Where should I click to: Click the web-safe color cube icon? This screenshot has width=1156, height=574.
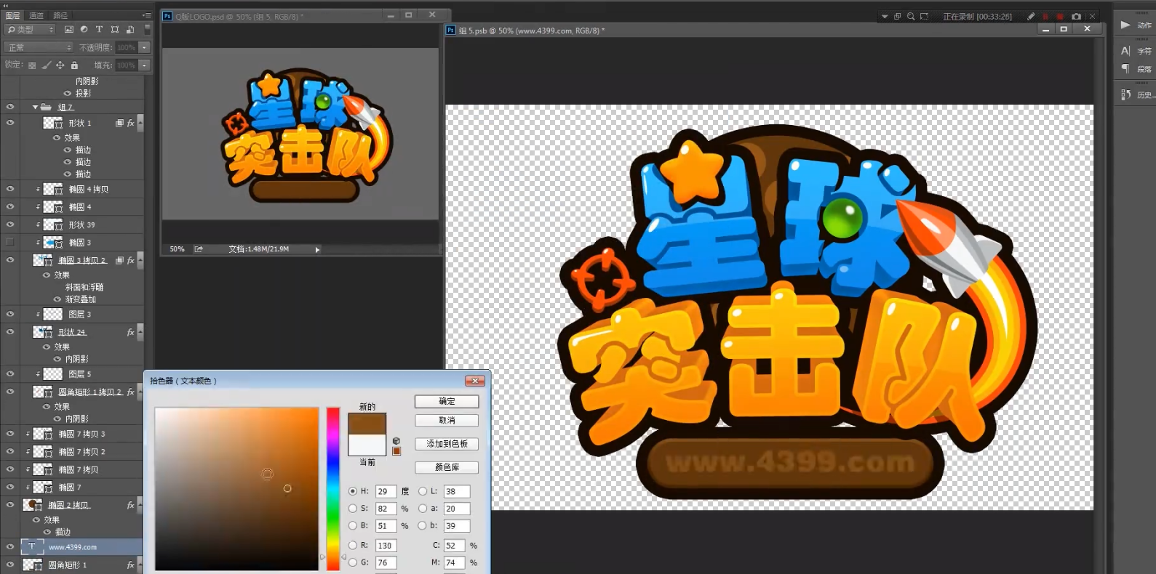click(396, 441)
